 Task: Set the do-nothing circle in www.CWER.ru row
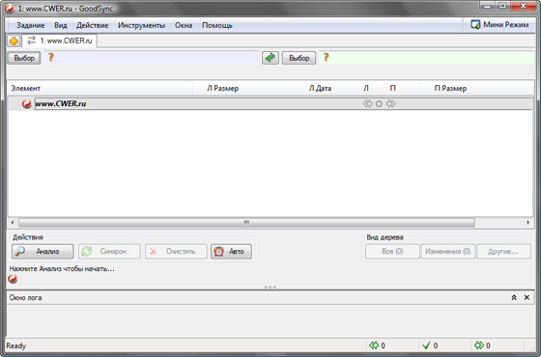click(x=379, y=104)
